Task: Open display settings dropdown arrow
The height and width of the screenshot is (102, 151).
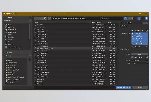Action: 135,18
